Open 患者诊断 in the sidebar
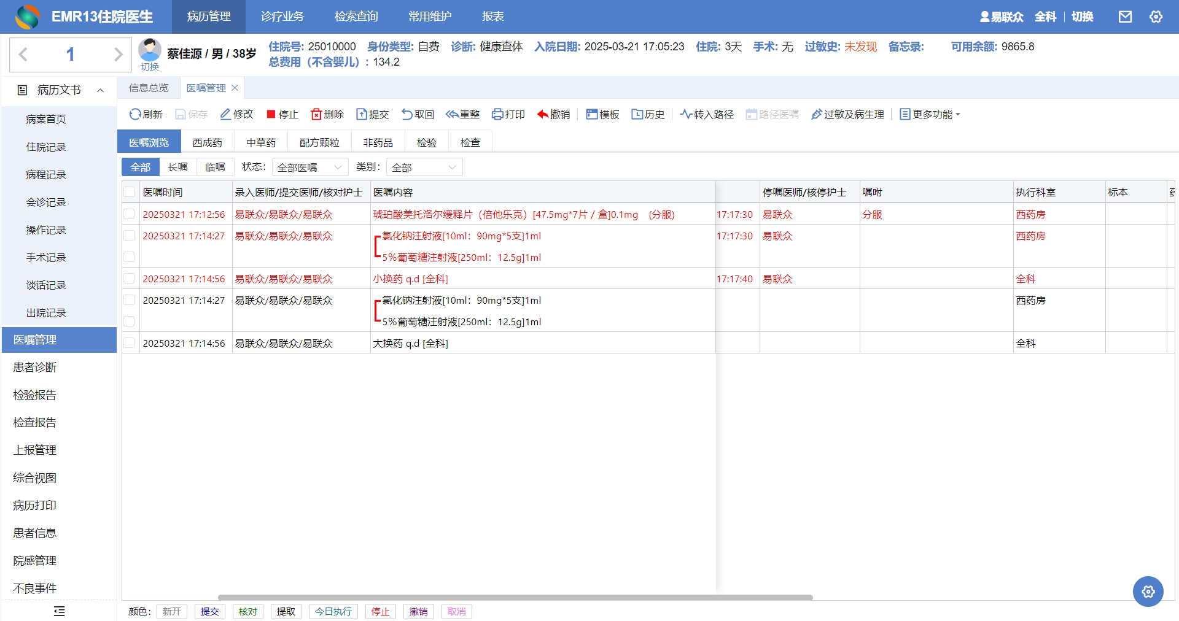 (35, 367)
